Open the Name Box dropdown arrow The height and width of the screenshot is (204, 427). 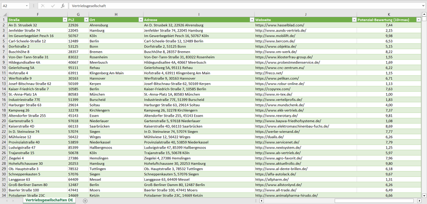click(27, 6)
